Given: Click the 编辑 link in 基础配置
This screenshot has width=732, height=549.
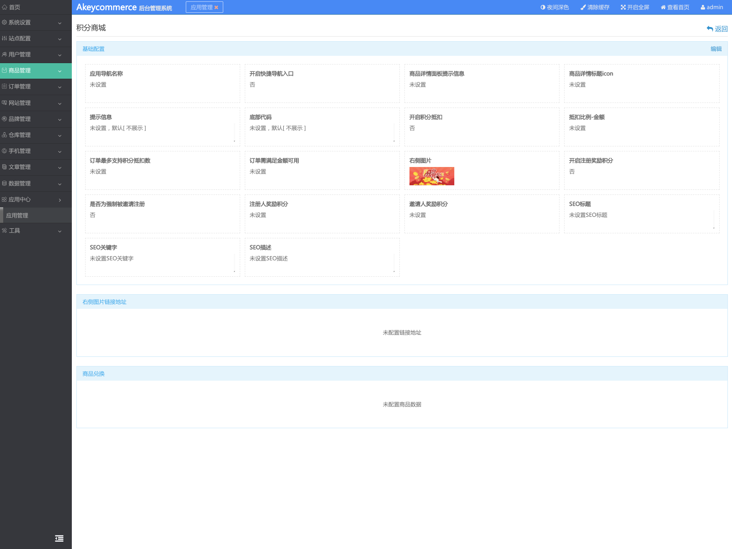Looking at the screenshot, I should 716,49.
